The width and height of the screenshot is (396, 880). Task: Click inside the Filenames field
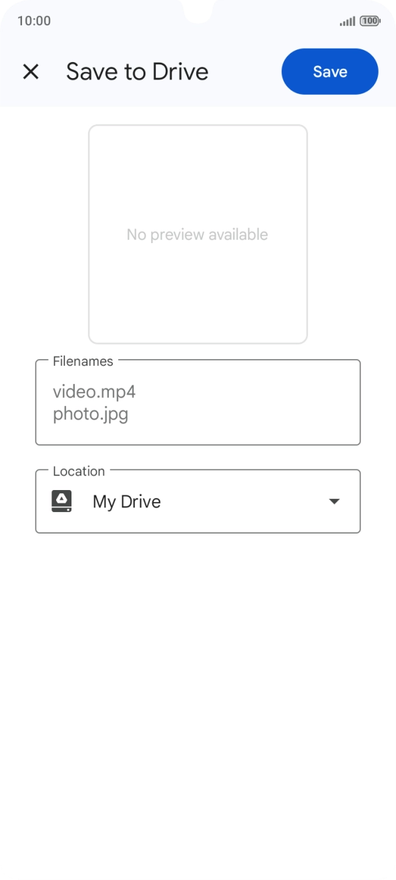point(198,403)
